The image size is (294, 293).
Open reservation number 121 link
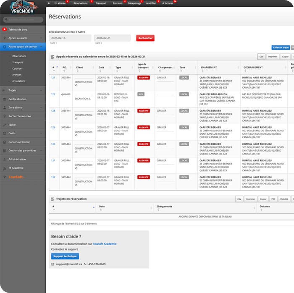point(53,78)
